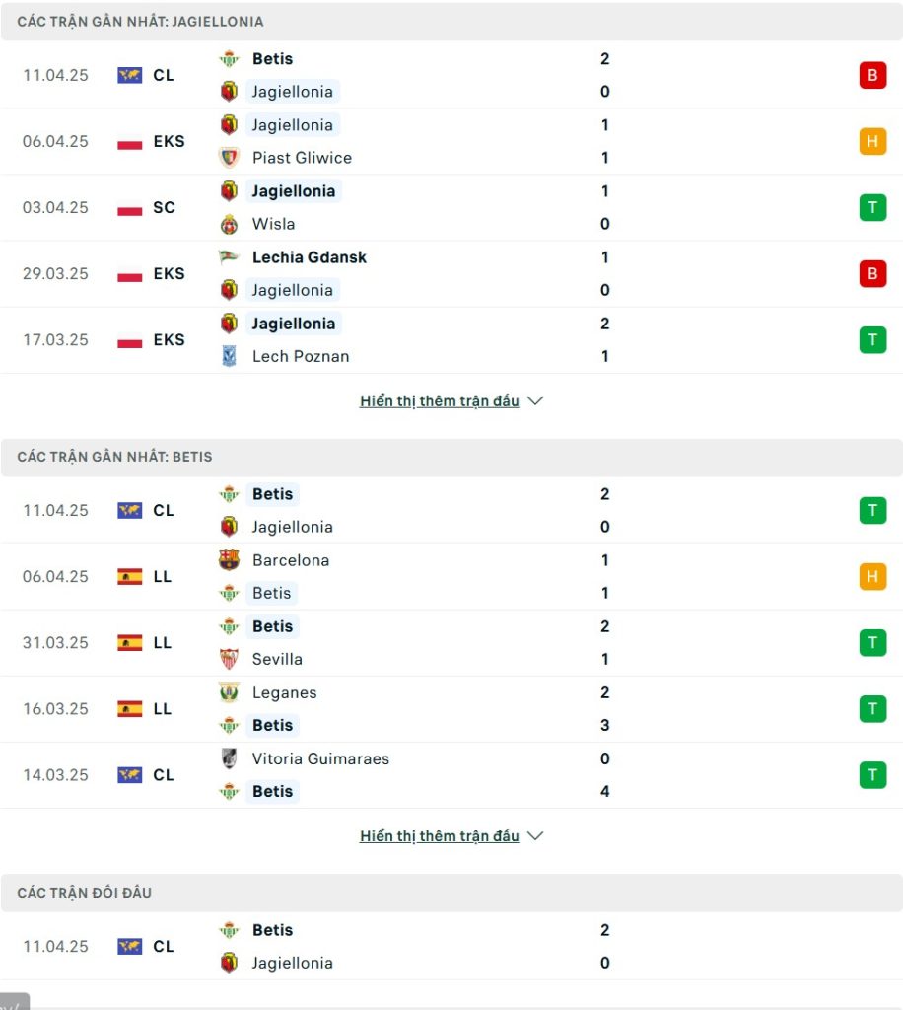Image resolution: width=903 pixels, height=1010 pixels.
Task: Click the Leganes club crest
Action: [x=229, y=692]
